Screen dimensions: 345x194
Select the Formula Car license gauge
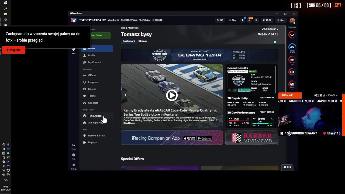pos(292,60)
